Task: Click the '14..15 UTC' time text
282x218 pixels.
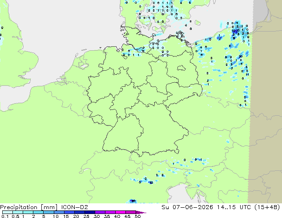Action: tap(234, 207)
